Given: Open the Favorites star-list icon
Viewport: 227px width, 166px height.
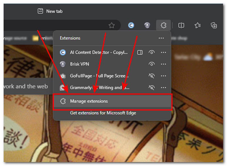Looking at the screenshot, I should coord(197,25).
